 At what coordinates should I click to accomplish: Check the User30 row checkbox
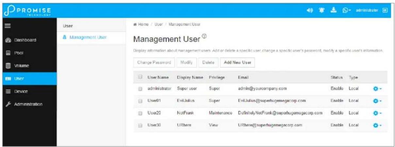[140, 125]
